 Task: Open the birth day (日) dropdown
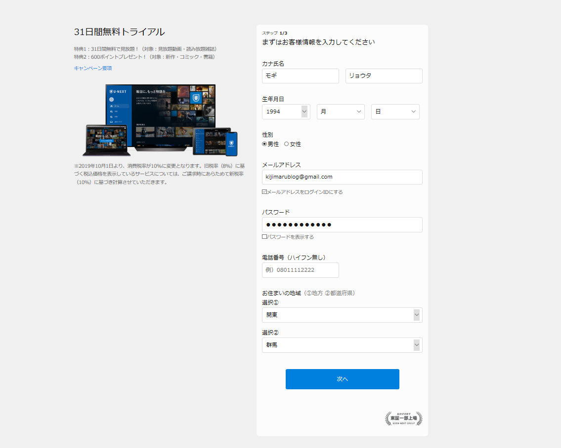coord(395,112)
